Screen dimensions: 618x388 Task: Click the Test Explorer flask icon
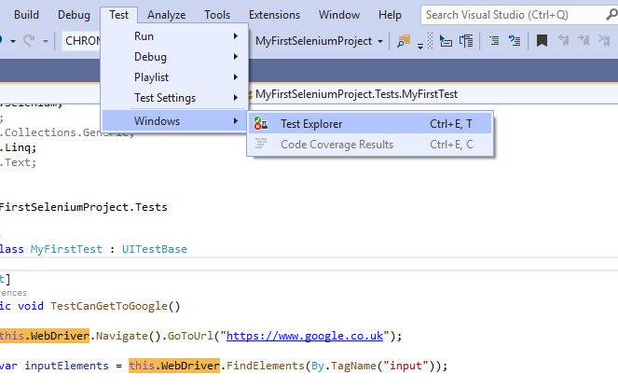(x=262, y=124)
